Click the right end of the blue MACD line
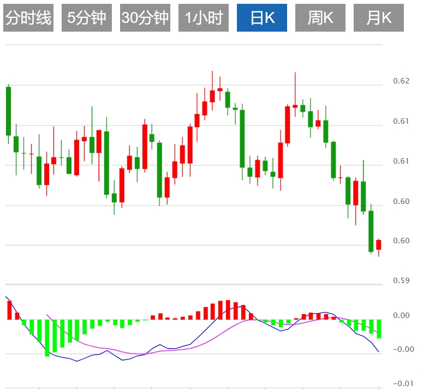423x390 pixels. [x=379, y=352]
